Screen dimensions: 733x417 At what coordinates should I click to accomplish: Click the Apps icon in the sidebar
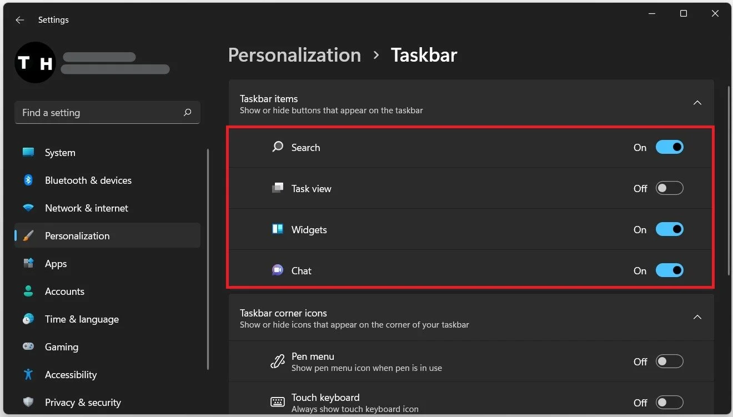[28, 264]
